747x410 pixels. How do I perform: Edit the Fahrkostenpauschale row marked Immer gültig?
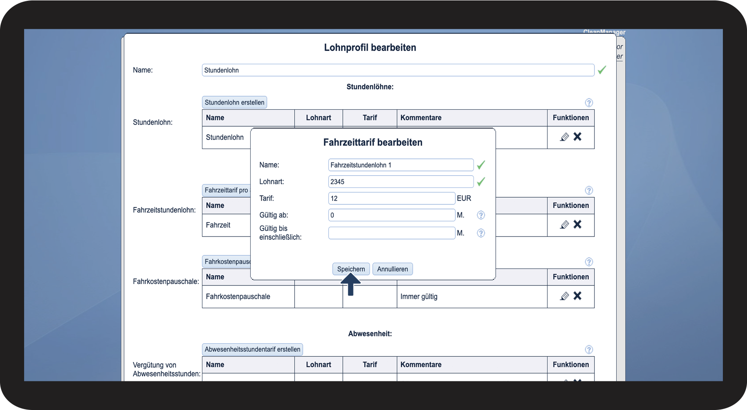(x=564, y=296)
